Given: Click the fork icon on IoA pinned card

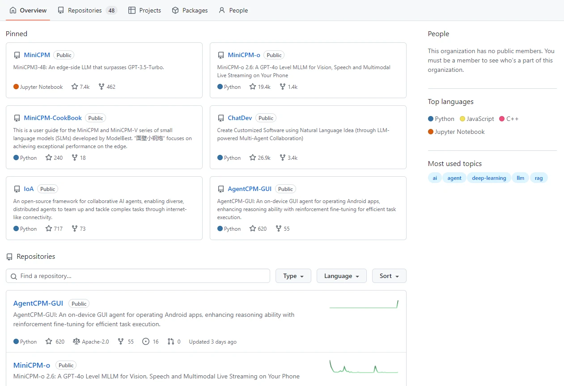Looking at the screenshot, I should click(75, 229).
